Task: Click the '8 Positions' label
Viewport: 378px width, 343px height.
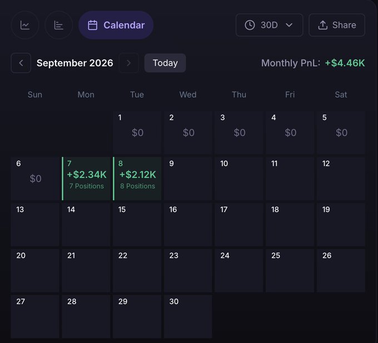Action: click(x=138, y=186)
